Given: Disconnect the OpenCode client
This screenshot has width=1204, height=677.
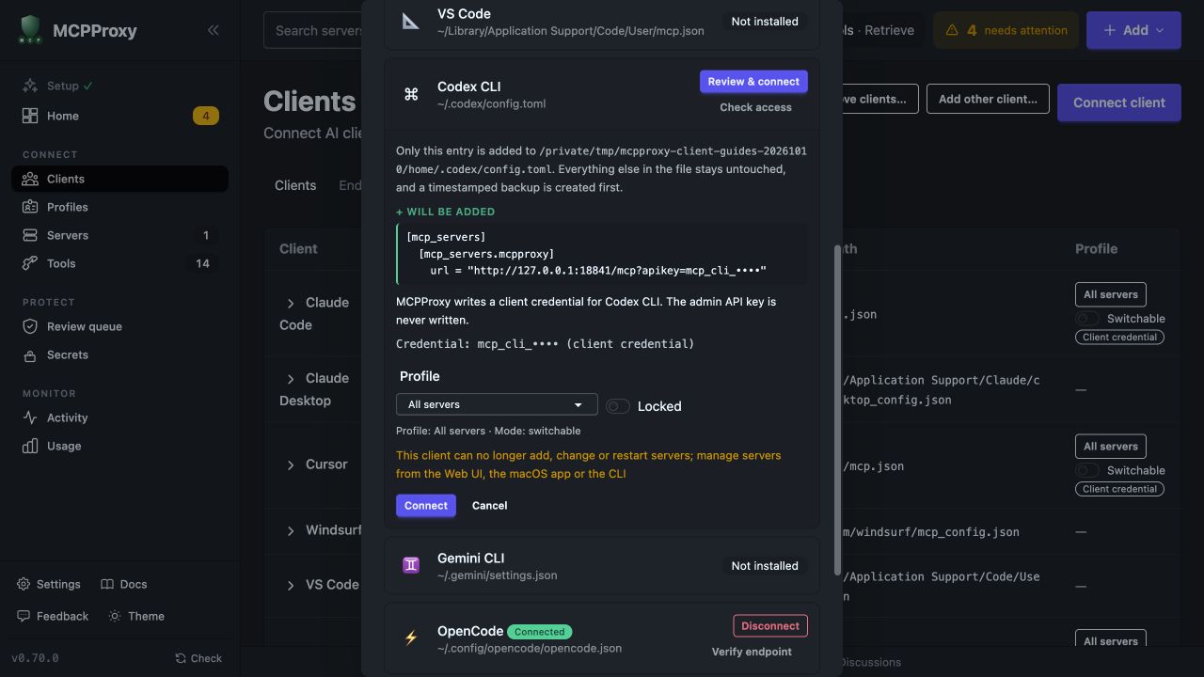Looking at the screenshot, I should (x=770, y=626).
